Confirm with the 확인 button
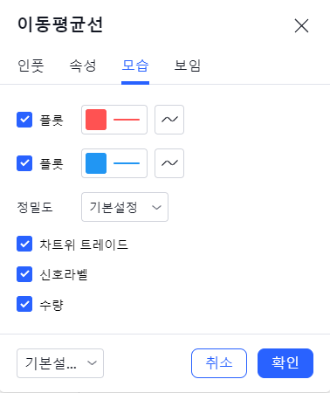The height and width of the screenshot is (393, 330). click(x=285, y=363)
